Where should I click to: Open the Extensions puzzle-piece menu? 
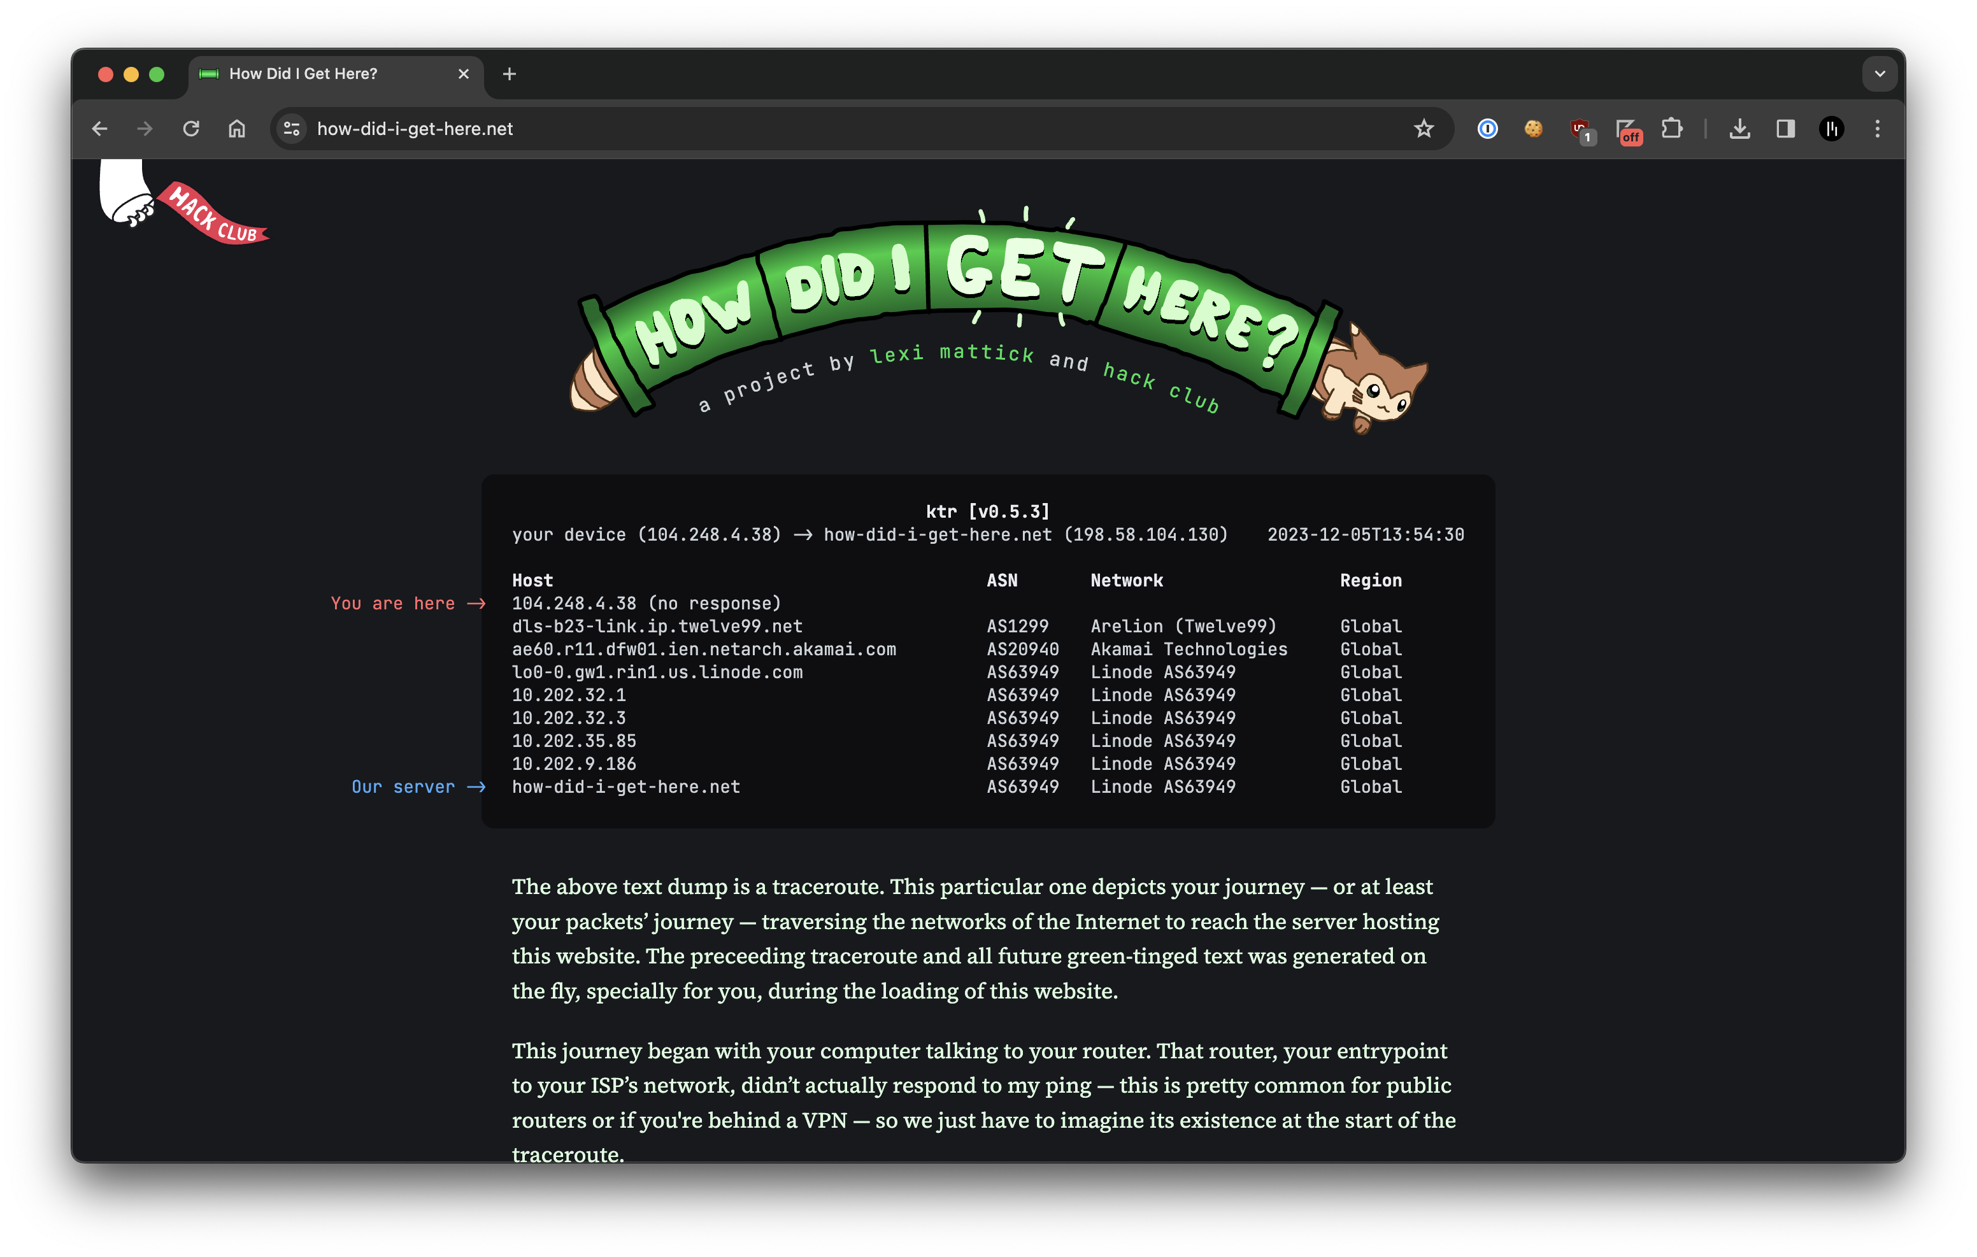coord(1671,129)
